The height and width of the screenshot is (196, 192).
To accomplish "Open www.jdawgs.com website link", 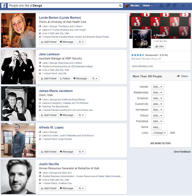I will tap(142, 66).
